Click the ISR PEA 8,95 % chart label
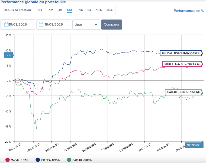Viewport: 206px width, 163px height. (x=180, y=53)
